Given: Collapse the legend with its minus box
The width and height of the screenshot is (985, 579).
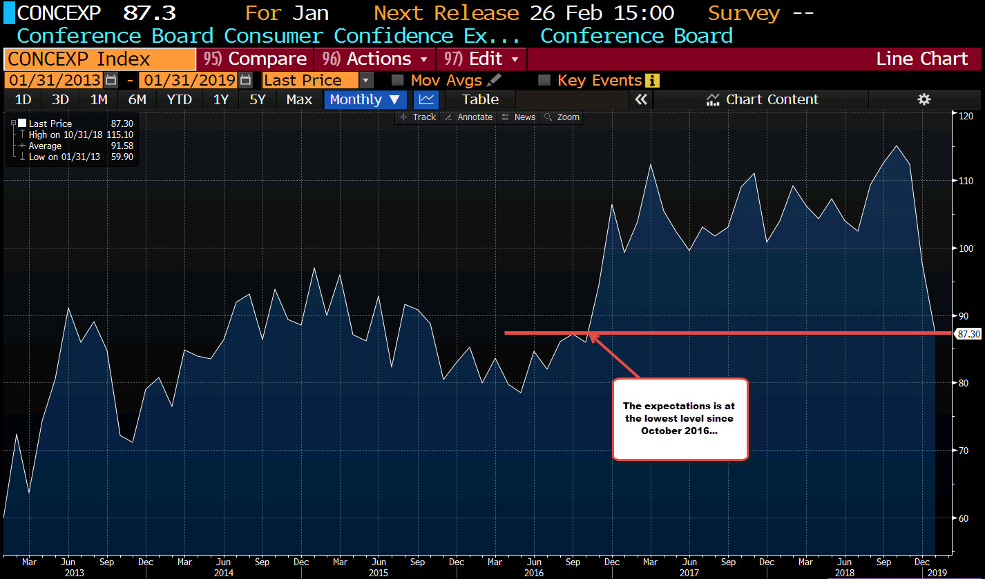Looking at the screenshot, I should click(x=13, y=124).
